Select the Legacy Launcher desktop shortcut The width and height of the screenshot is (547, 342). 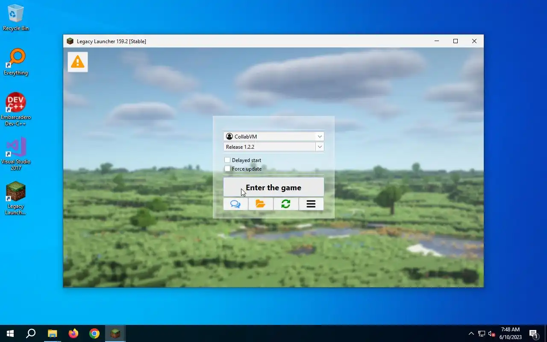pos(16,198)
